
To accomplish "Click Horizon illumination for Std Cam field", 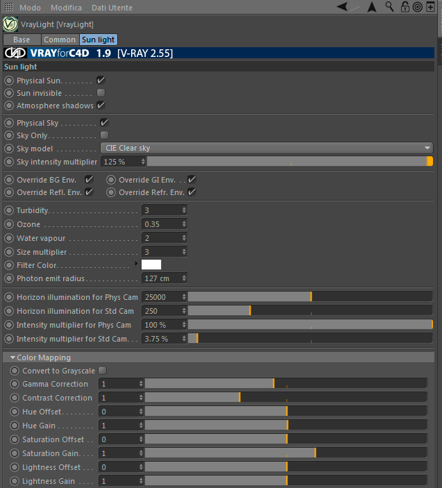I will [x=164, y=311].
